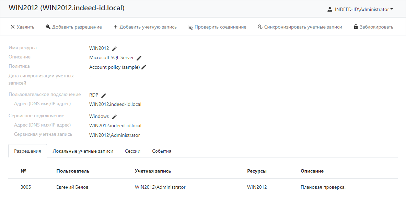Image resolution: width=406 pixels, height=197 pixels.
Task: Click the pencil beside Account policy (sample)
Action: tap(144, 67)
